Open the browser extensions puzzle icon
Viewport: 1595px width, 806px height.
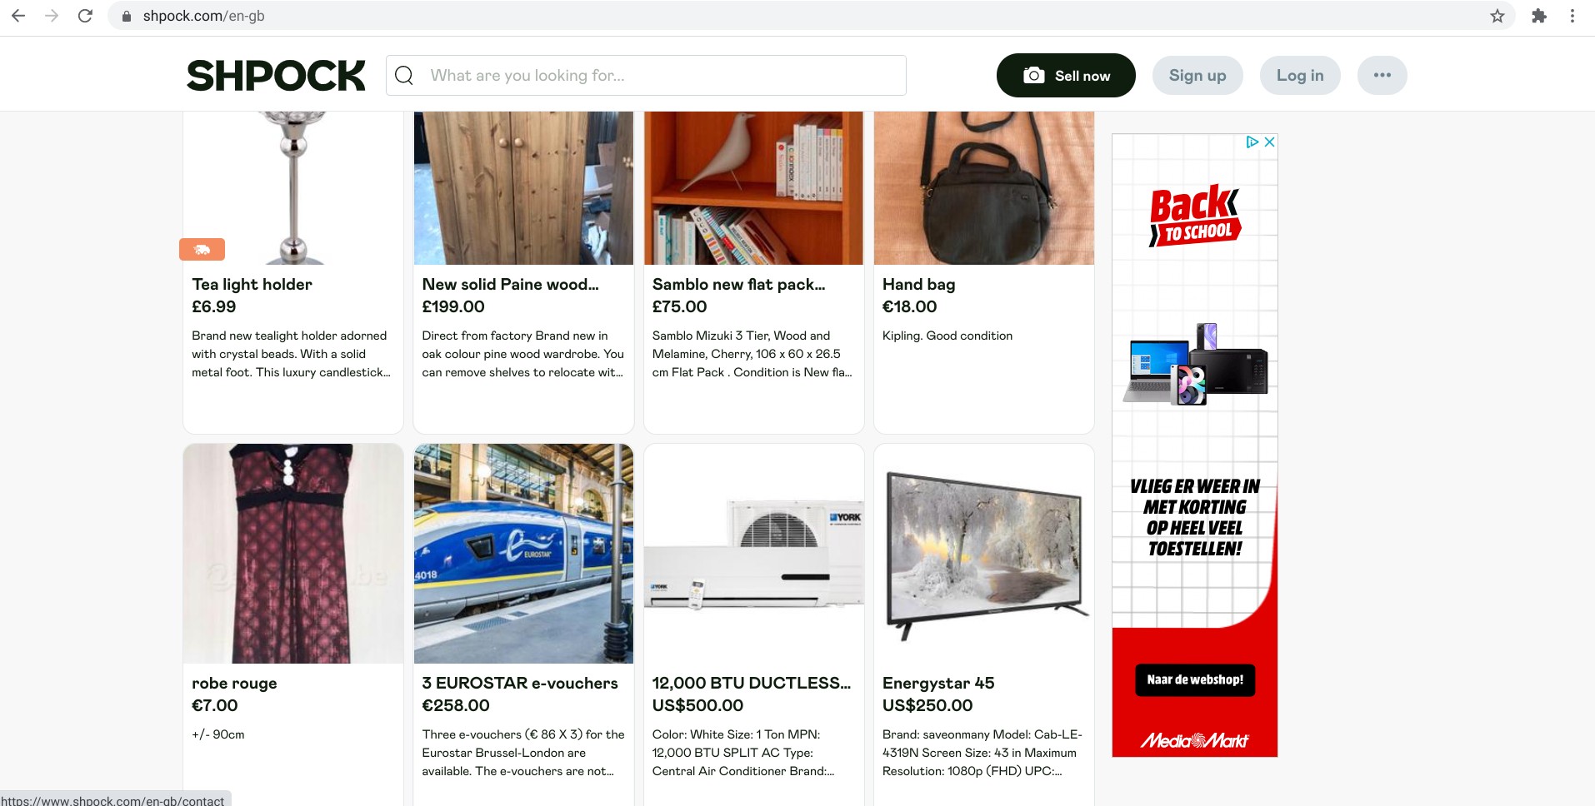[1539, 16]
